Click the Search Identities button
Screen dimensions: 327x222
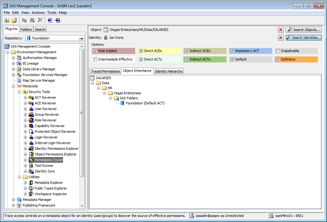[x=304, y=38]
